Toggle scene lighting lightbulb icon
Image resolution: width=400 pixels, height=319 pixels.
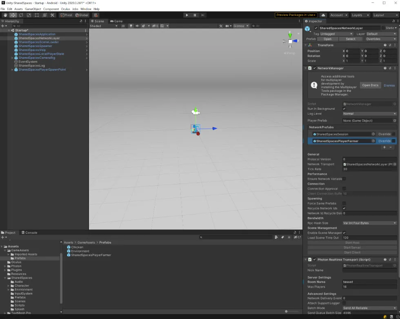tap(131, 26)
